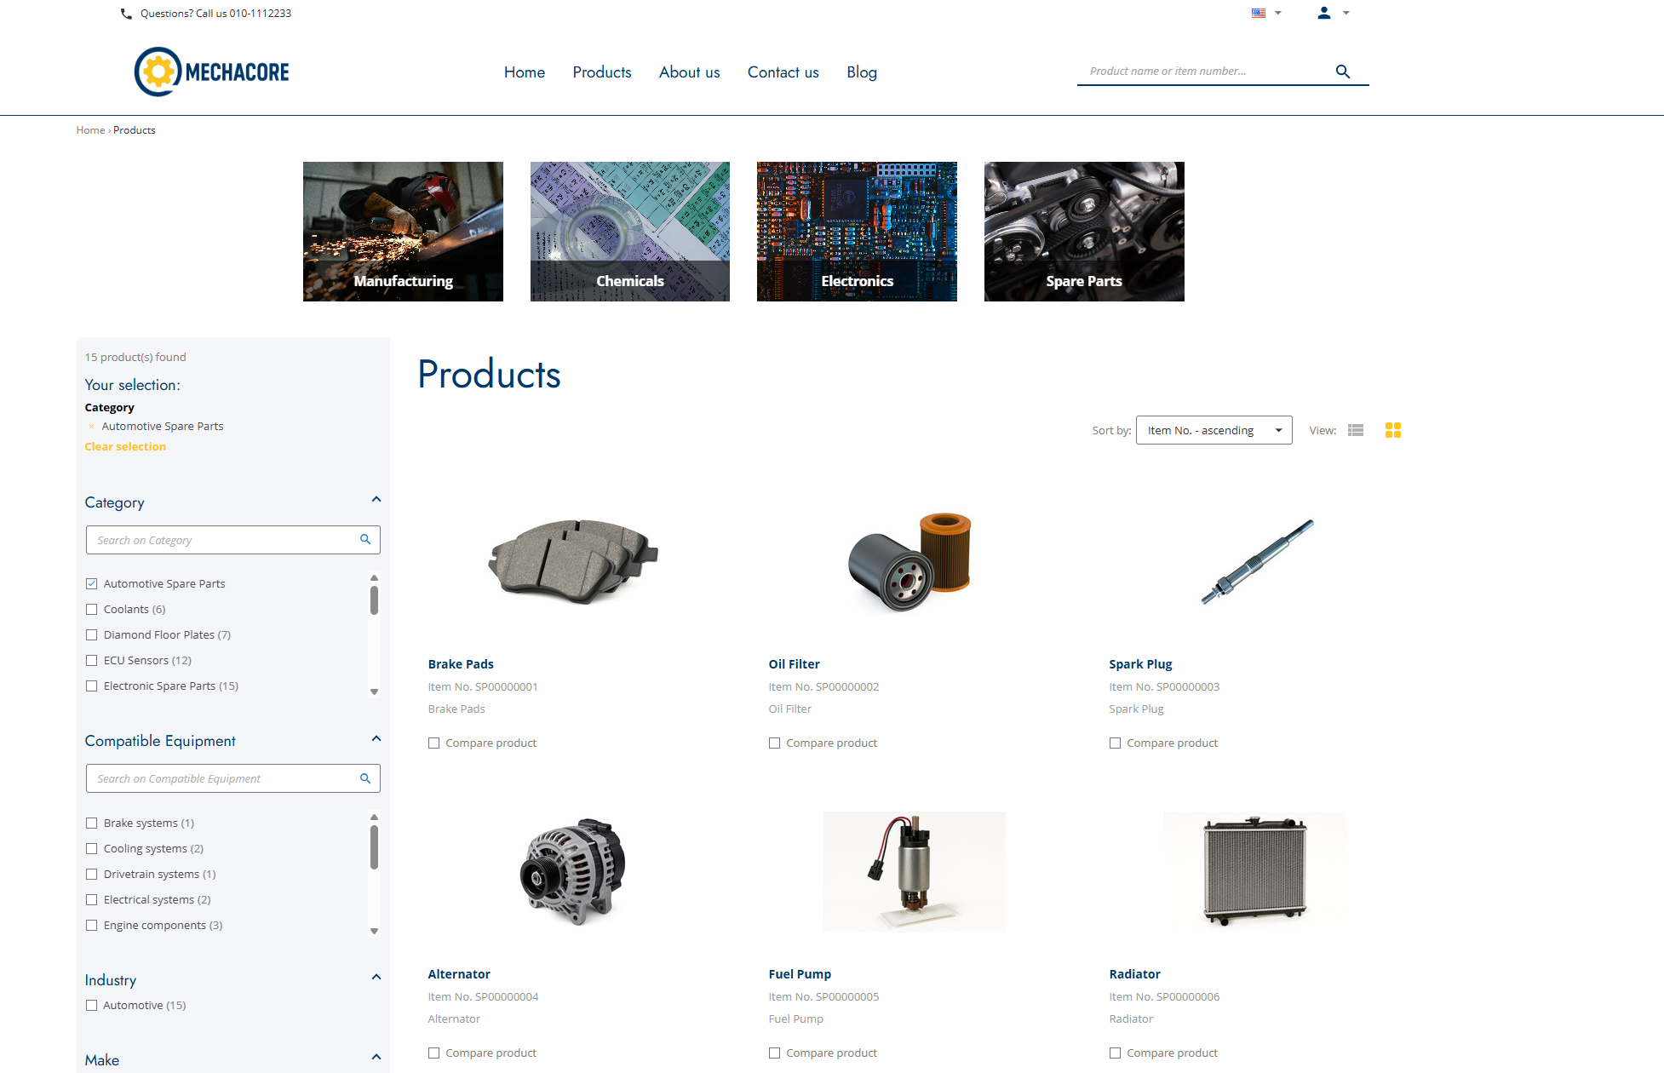Go to Contact us page
The image size is (1664, 1073).
[x=783, y=72]
